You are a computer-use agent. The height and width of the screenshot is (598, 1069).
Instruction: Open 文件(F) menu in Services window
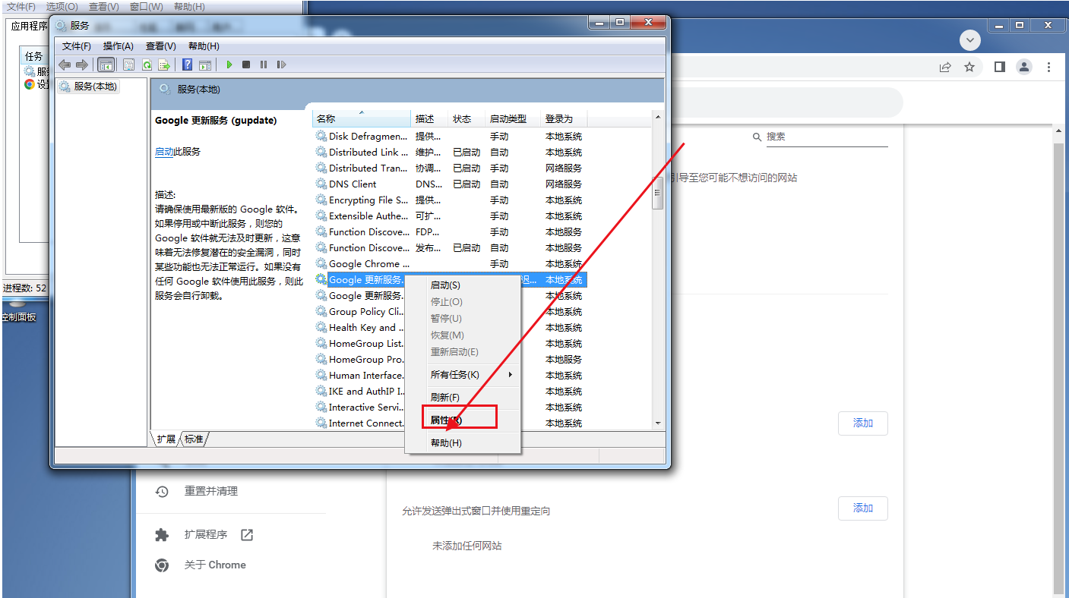tap(77, 46)
